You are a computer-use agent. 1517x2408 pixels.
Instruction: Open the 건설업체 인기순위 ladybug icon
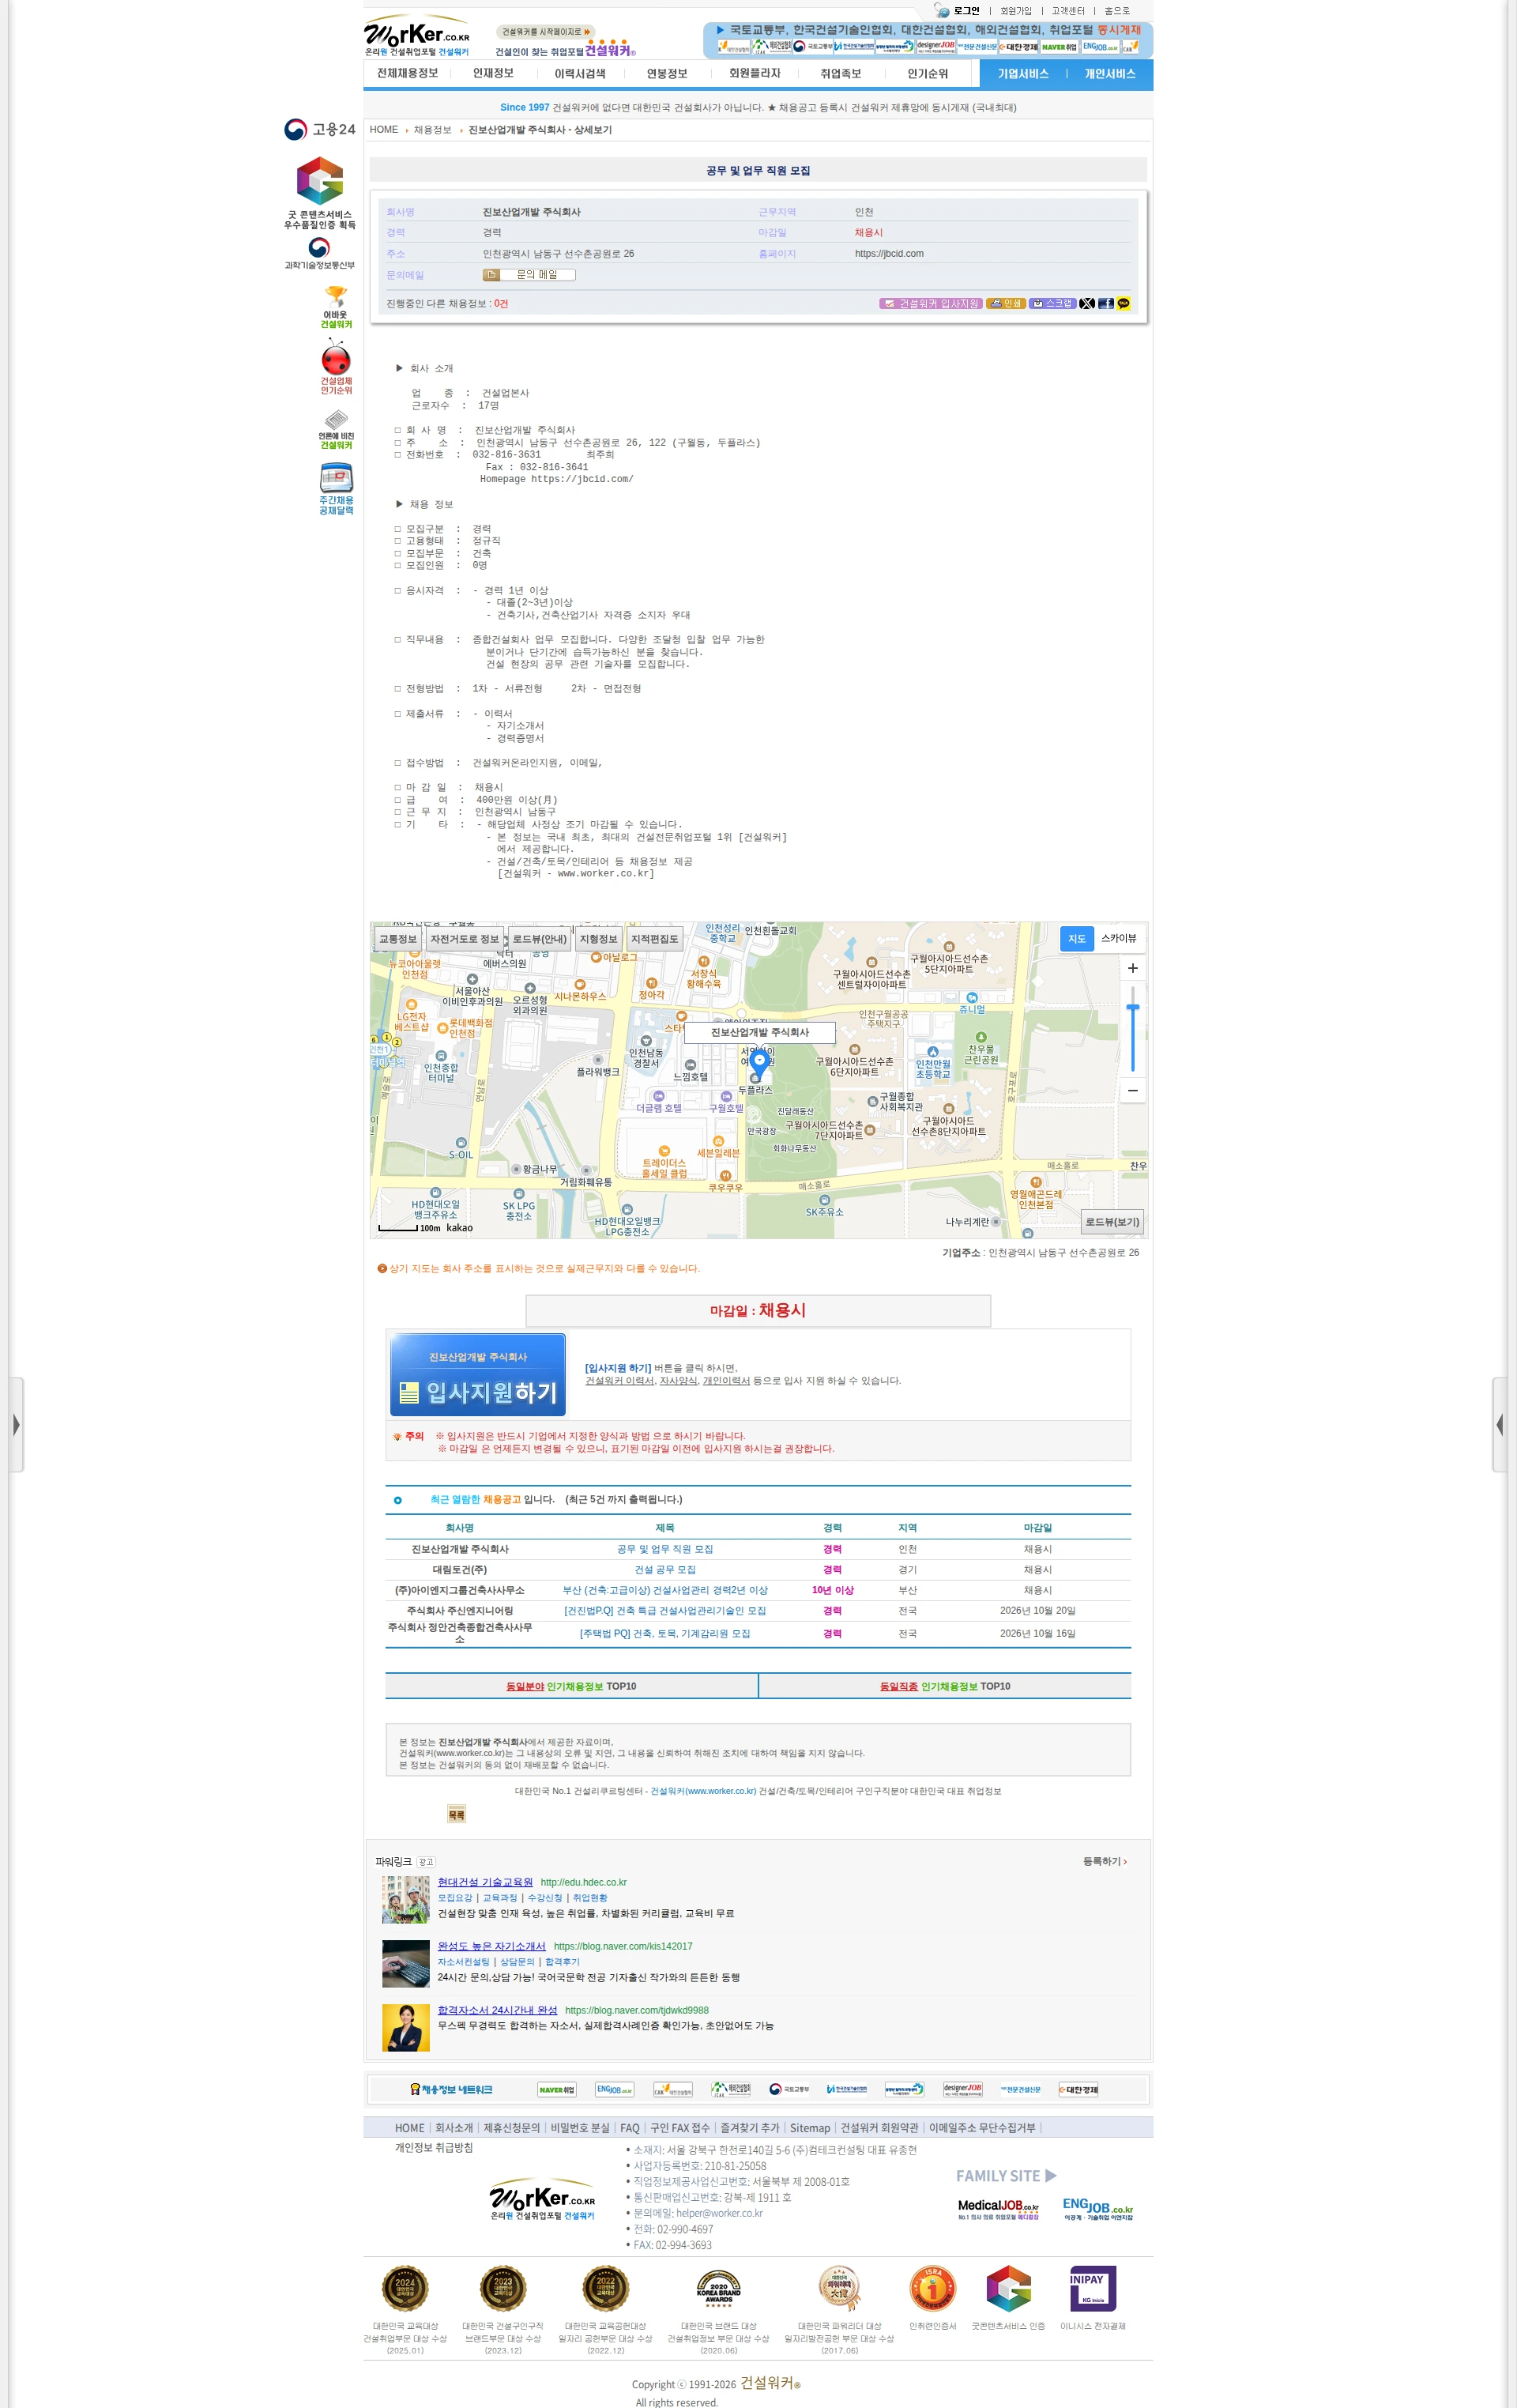[x=336, y=366]
